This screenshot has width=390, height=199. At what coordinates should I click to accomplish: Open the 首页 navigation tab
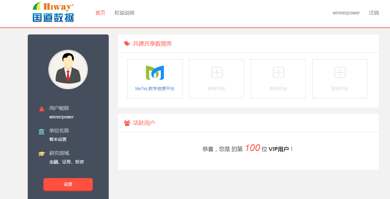[100, 13]
